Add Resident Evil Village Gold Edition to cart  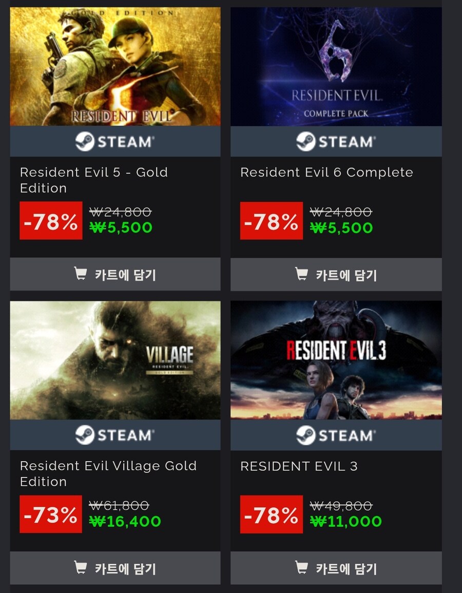click(115, 568)
